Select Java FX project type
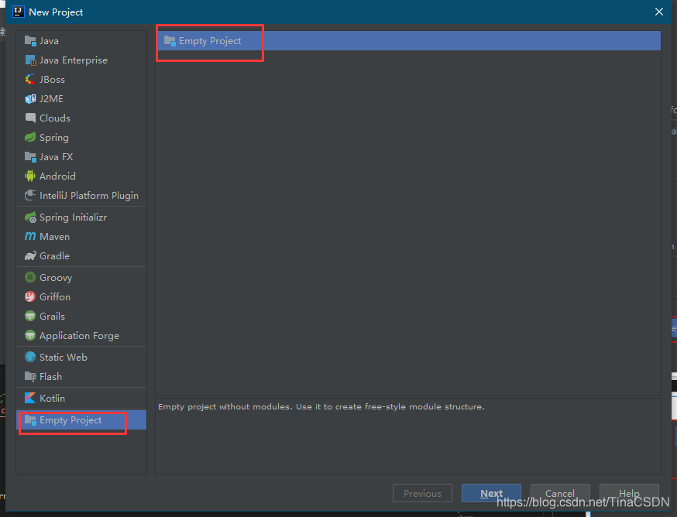This screenshot has width=677, height=517. click(81, 156)
